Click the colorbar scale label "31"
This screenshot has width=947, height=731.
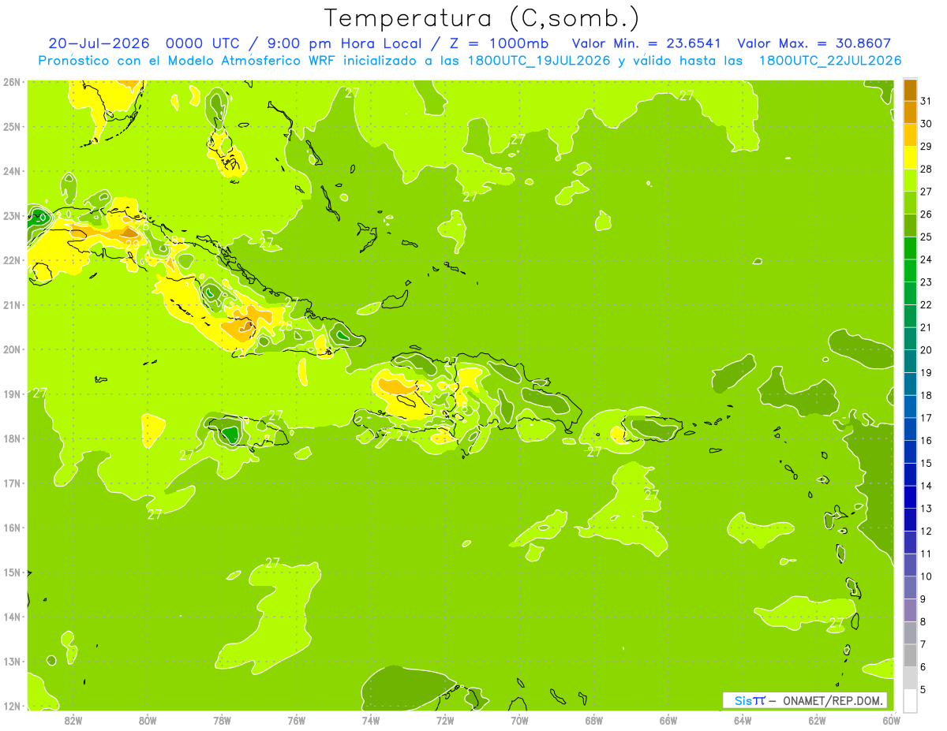pos(926,101)
